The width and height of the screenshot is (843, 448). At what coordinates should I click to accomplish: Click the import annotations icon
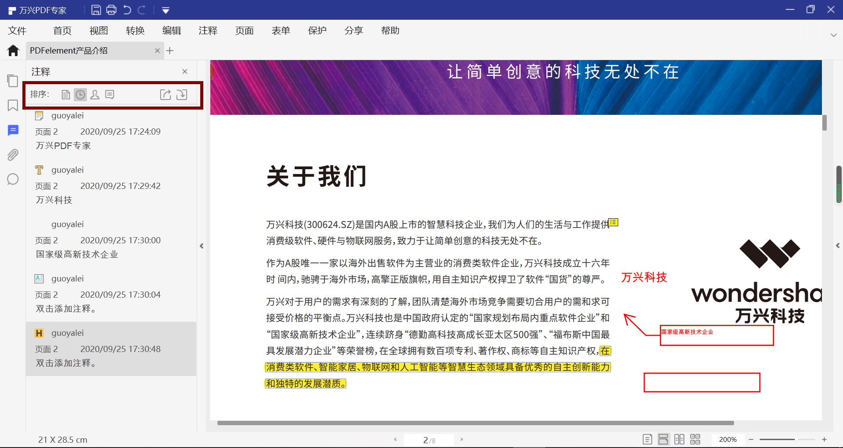coord(182,94)
